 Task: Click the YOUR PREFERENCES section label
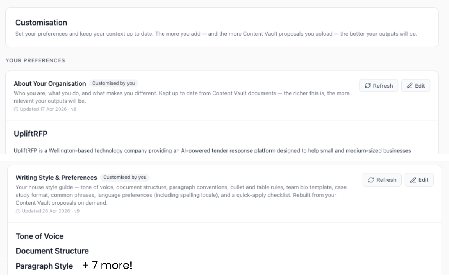pyautogui.click(x=35, y=60)
